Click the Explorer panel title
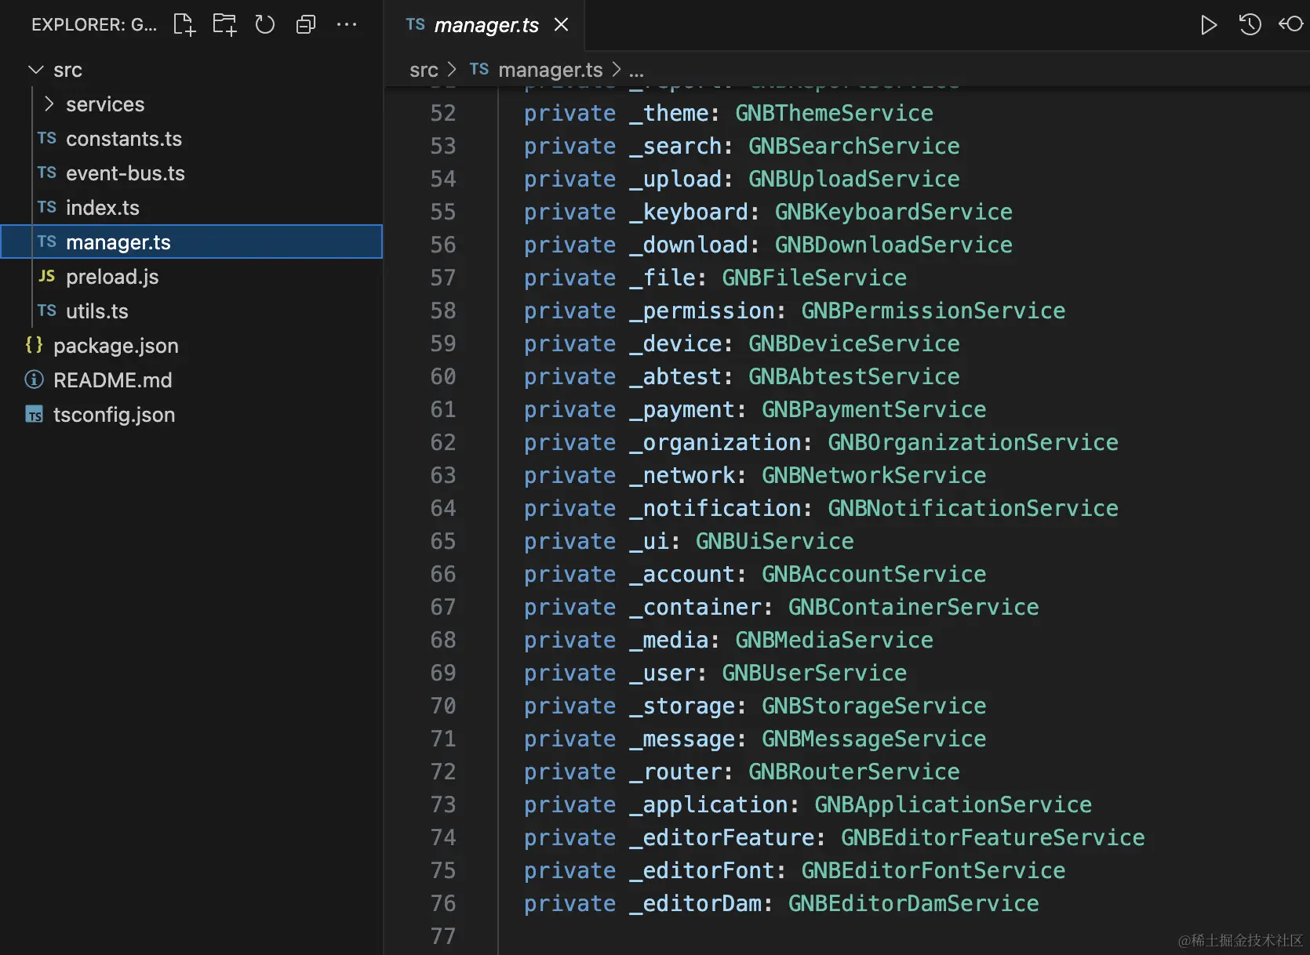The width and height of the screenshot is (1310, 955). point(94,25)
